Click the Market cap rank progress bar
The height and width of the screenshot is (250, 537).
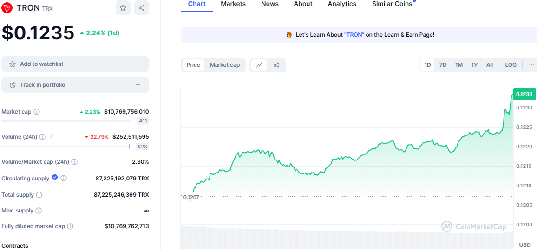coord(66,121)
